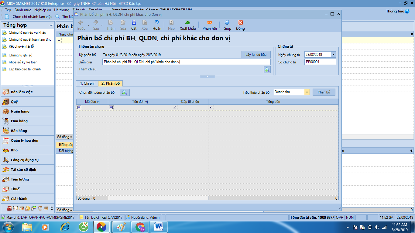
Task: Open the Nghiệp vụ menu
Action: (43, 10)
